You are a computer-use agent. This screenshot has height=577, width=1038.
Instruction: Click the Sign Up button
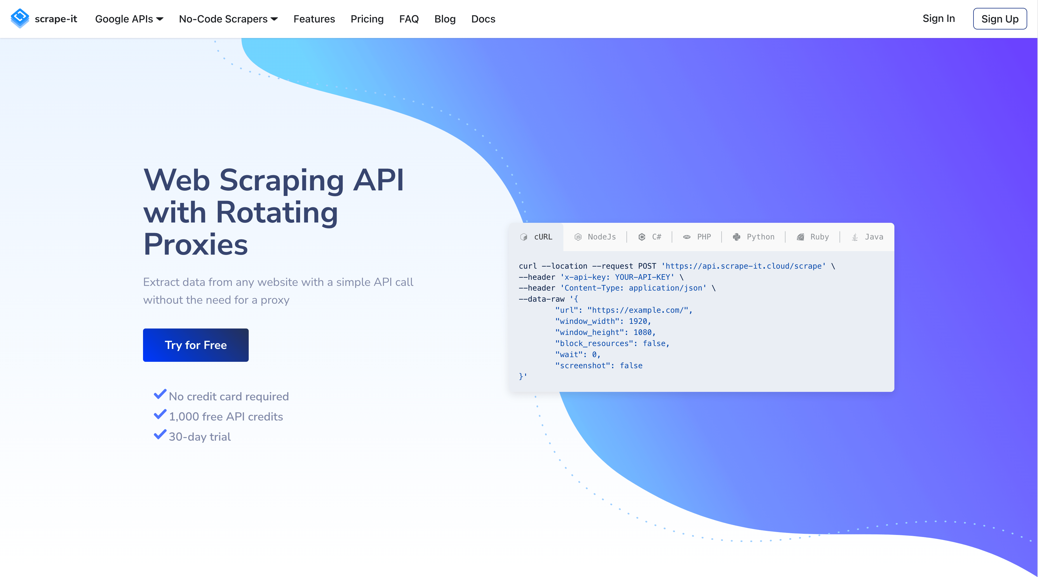pyautogui.click(x=1000, y=19)
